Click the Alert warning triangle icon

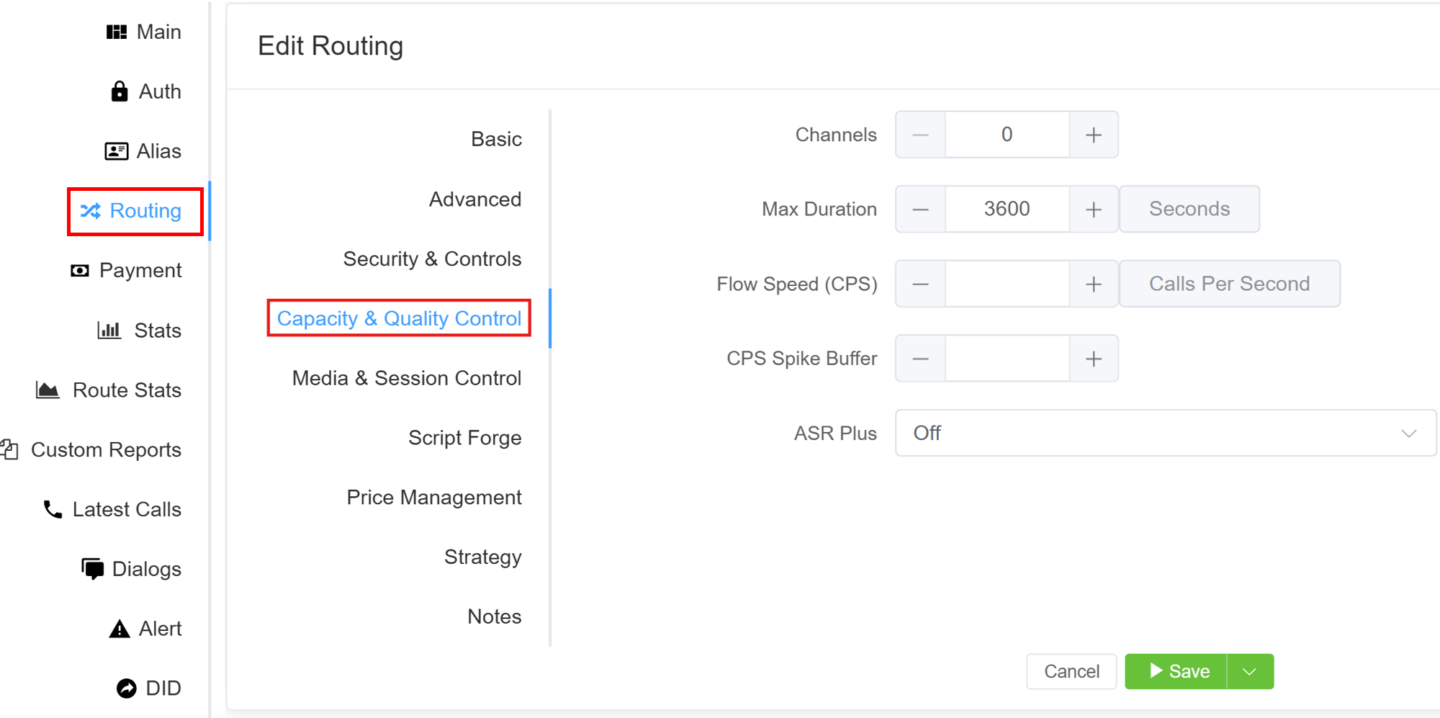click(120, 629)
